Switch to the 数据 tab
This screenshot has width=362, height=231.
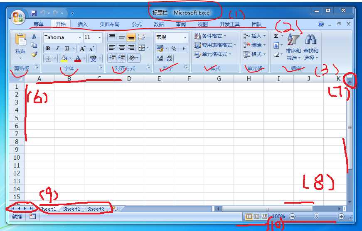(159, 24)
